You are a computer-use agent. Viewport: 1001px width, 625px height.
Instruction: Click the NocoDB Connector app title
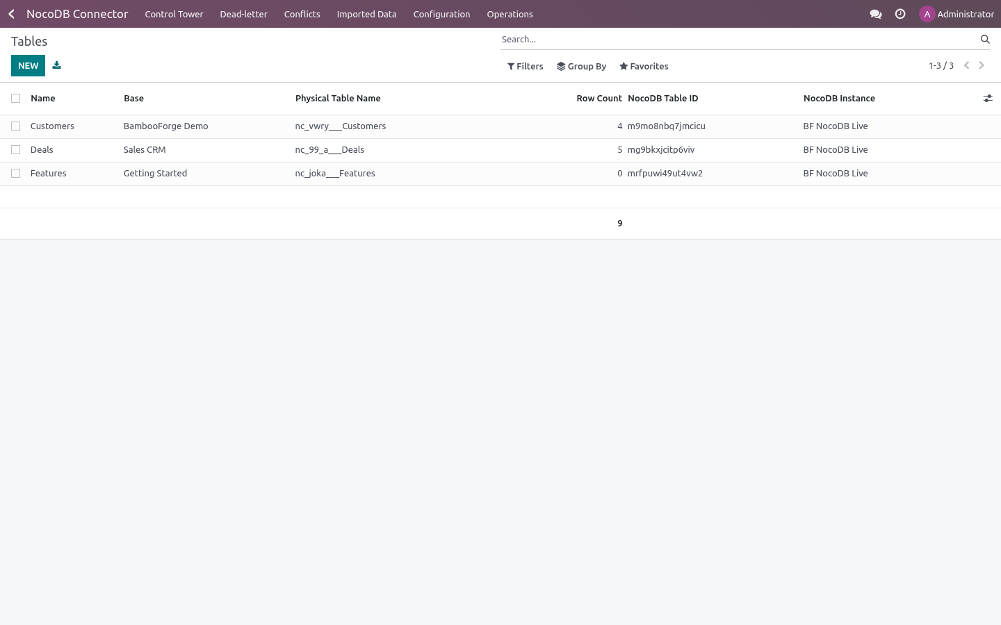77,14
